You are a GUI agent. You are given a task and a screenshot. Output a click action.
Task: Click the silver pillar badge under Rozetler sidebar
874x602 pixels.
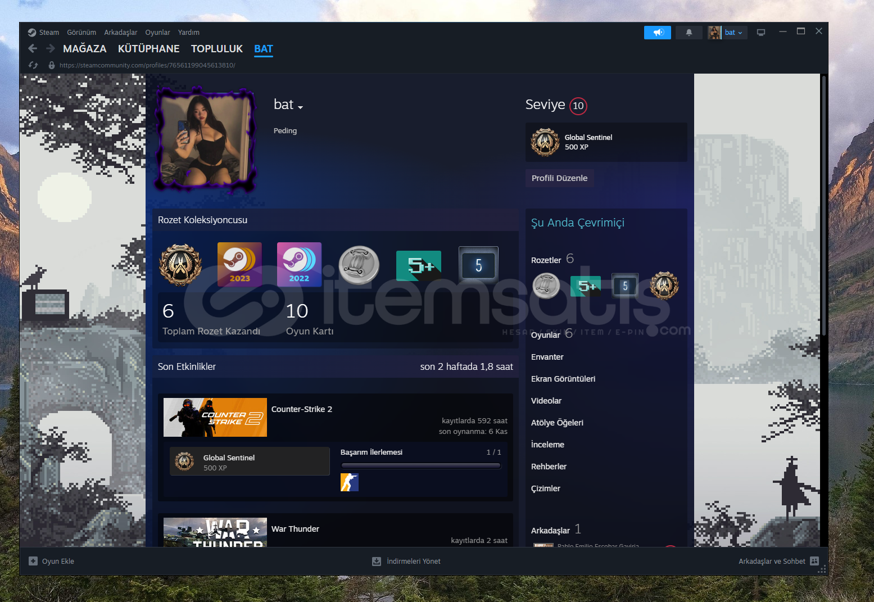(x=546, y=286)
